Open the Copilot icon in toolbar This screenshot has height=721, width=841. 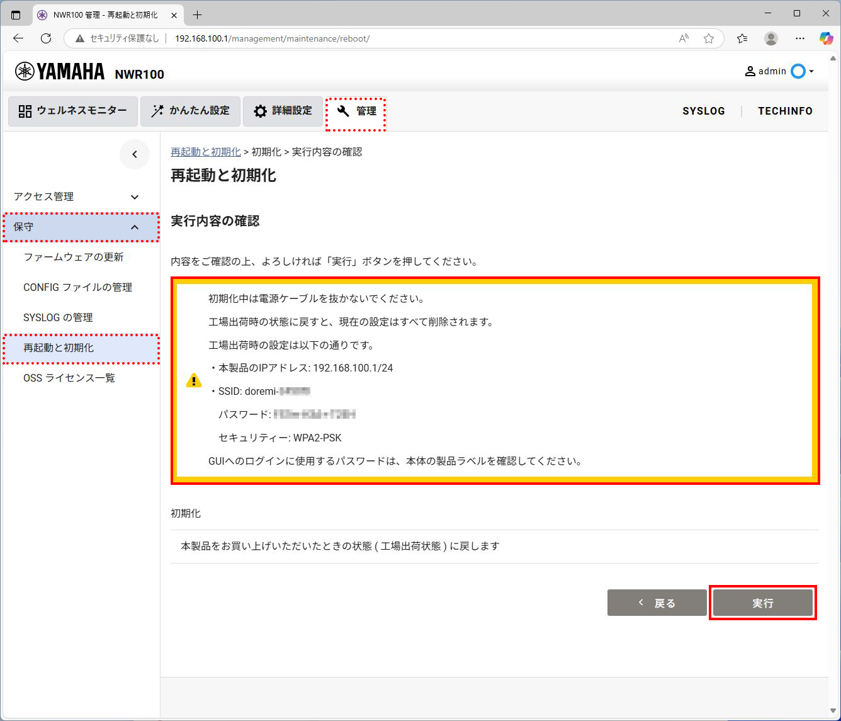pyautogui.click(x=826, y=38)
